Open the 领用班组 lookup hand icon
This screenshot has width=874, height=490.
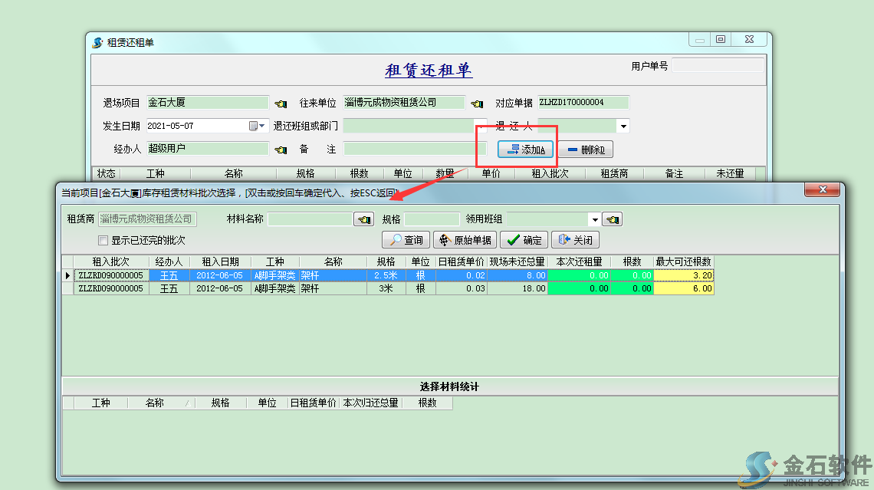pos(613,220)
